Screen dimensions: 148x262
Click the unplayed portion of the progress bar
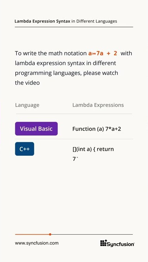[92, 234]
